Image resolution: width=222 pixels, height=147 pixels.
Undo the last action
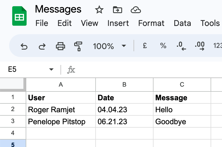(x=24, y=46)
